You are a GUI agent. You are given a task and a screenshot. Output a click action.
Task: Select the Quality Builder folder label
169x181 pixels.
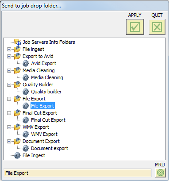[x=38, y=85]
